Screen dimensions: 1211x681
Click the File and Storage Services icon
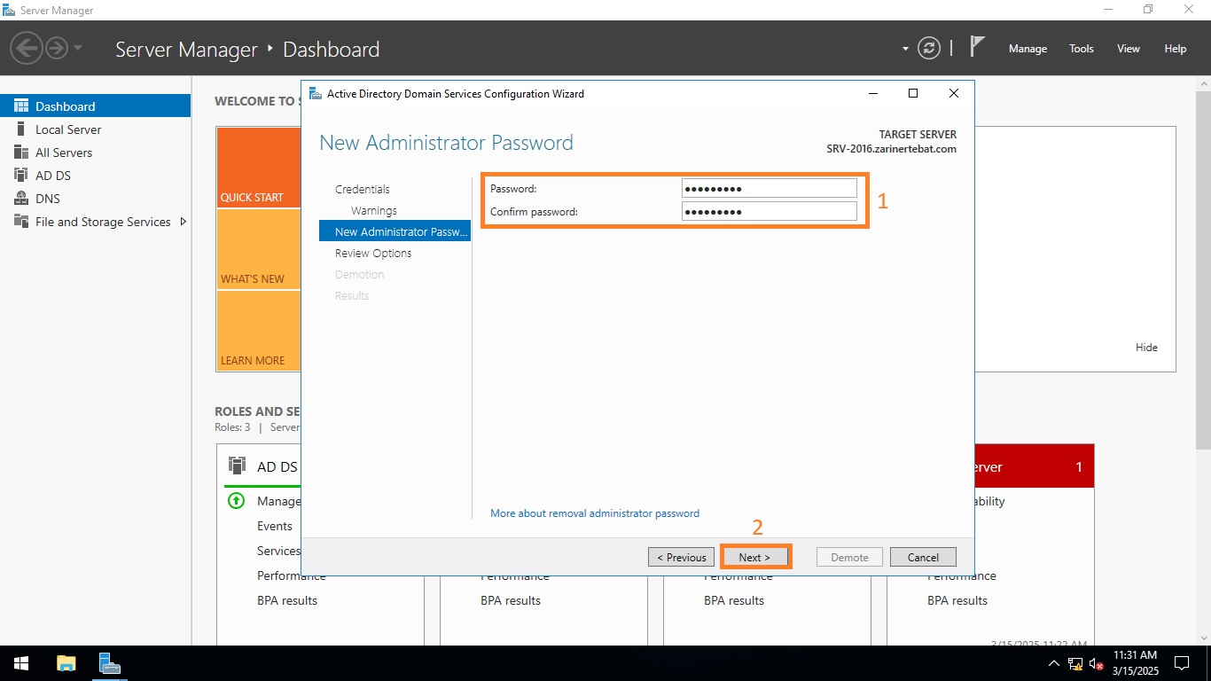pos(20,222)
